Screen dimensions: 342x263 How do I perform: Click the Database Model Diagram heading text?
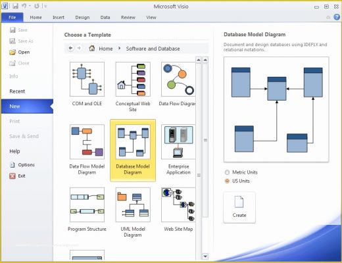tap(255, 34)
